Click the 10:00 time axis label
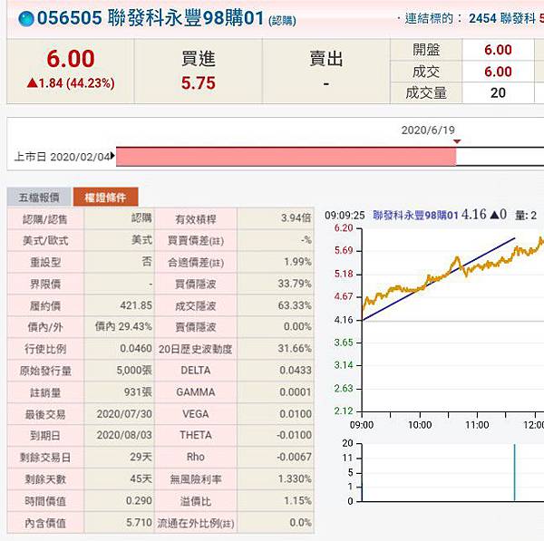This screenshot has width=544, height=541. (x=420, y=425)
